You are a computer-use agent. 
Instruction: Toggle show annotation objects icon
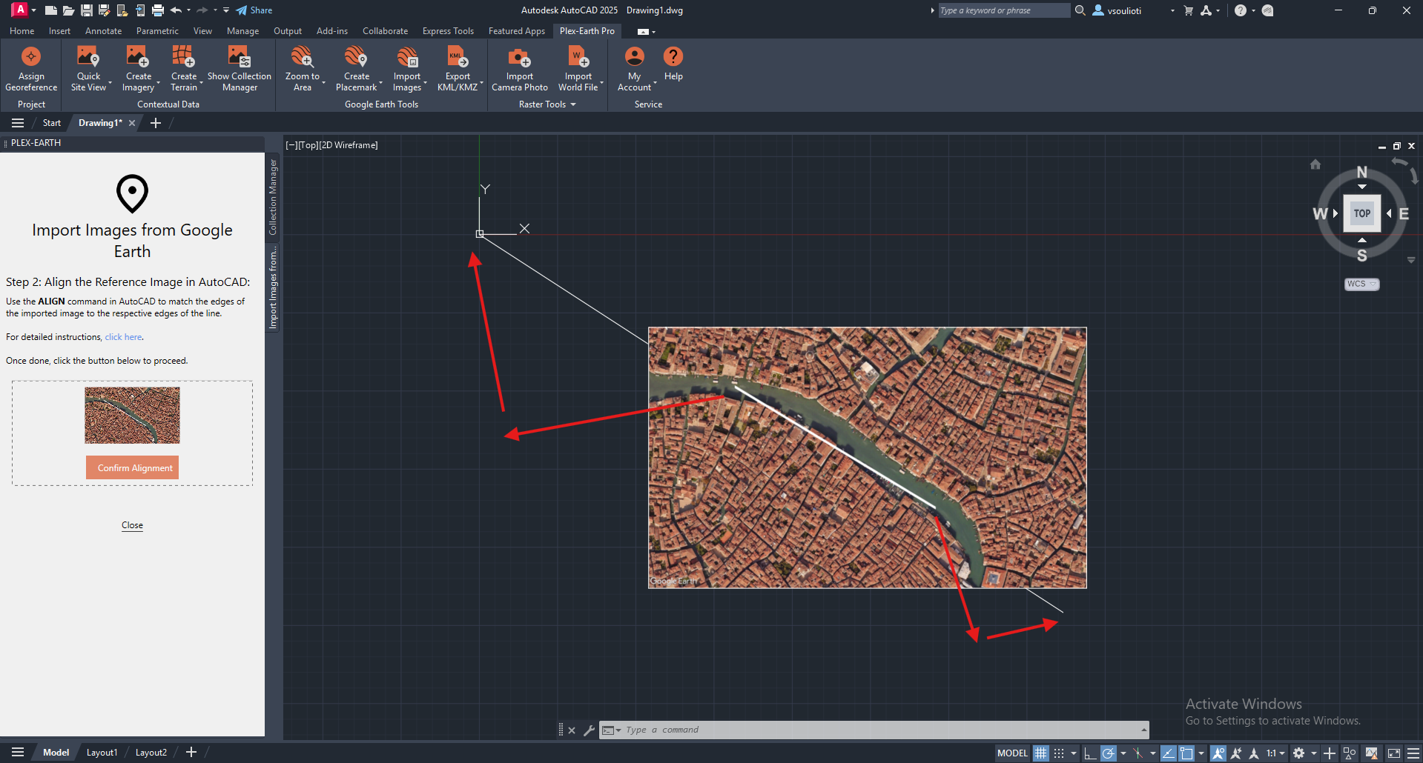(1218, 753)
